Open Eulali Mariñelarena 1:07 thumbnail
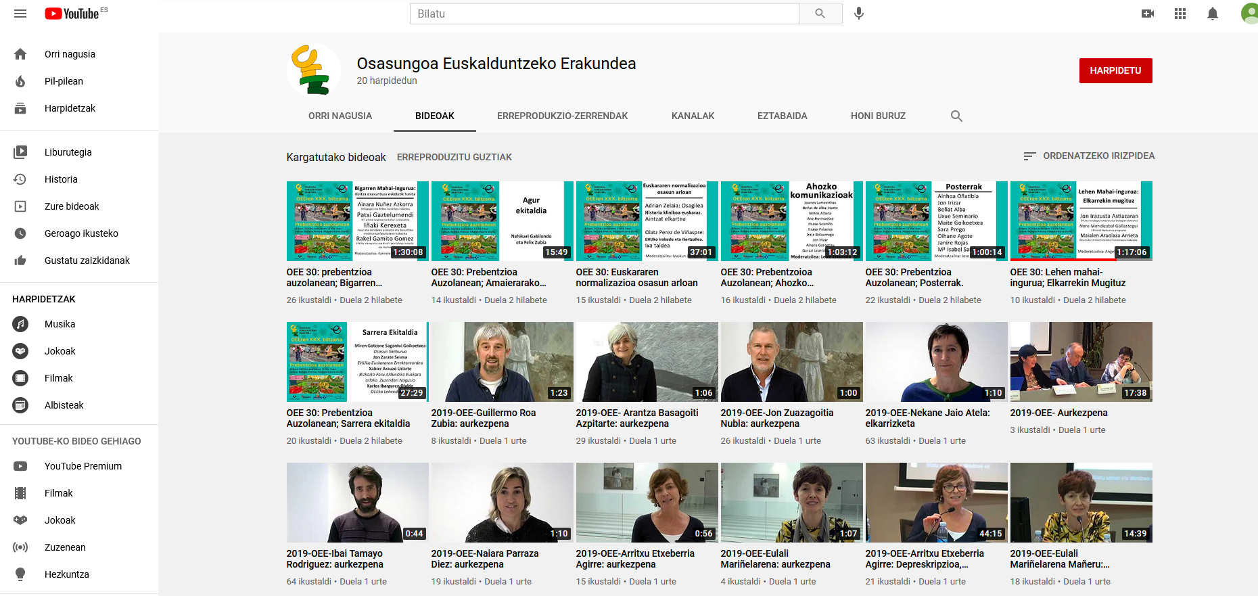This screenshot has height=596, width=1258. pyautogui.click(x=792, y=503)
